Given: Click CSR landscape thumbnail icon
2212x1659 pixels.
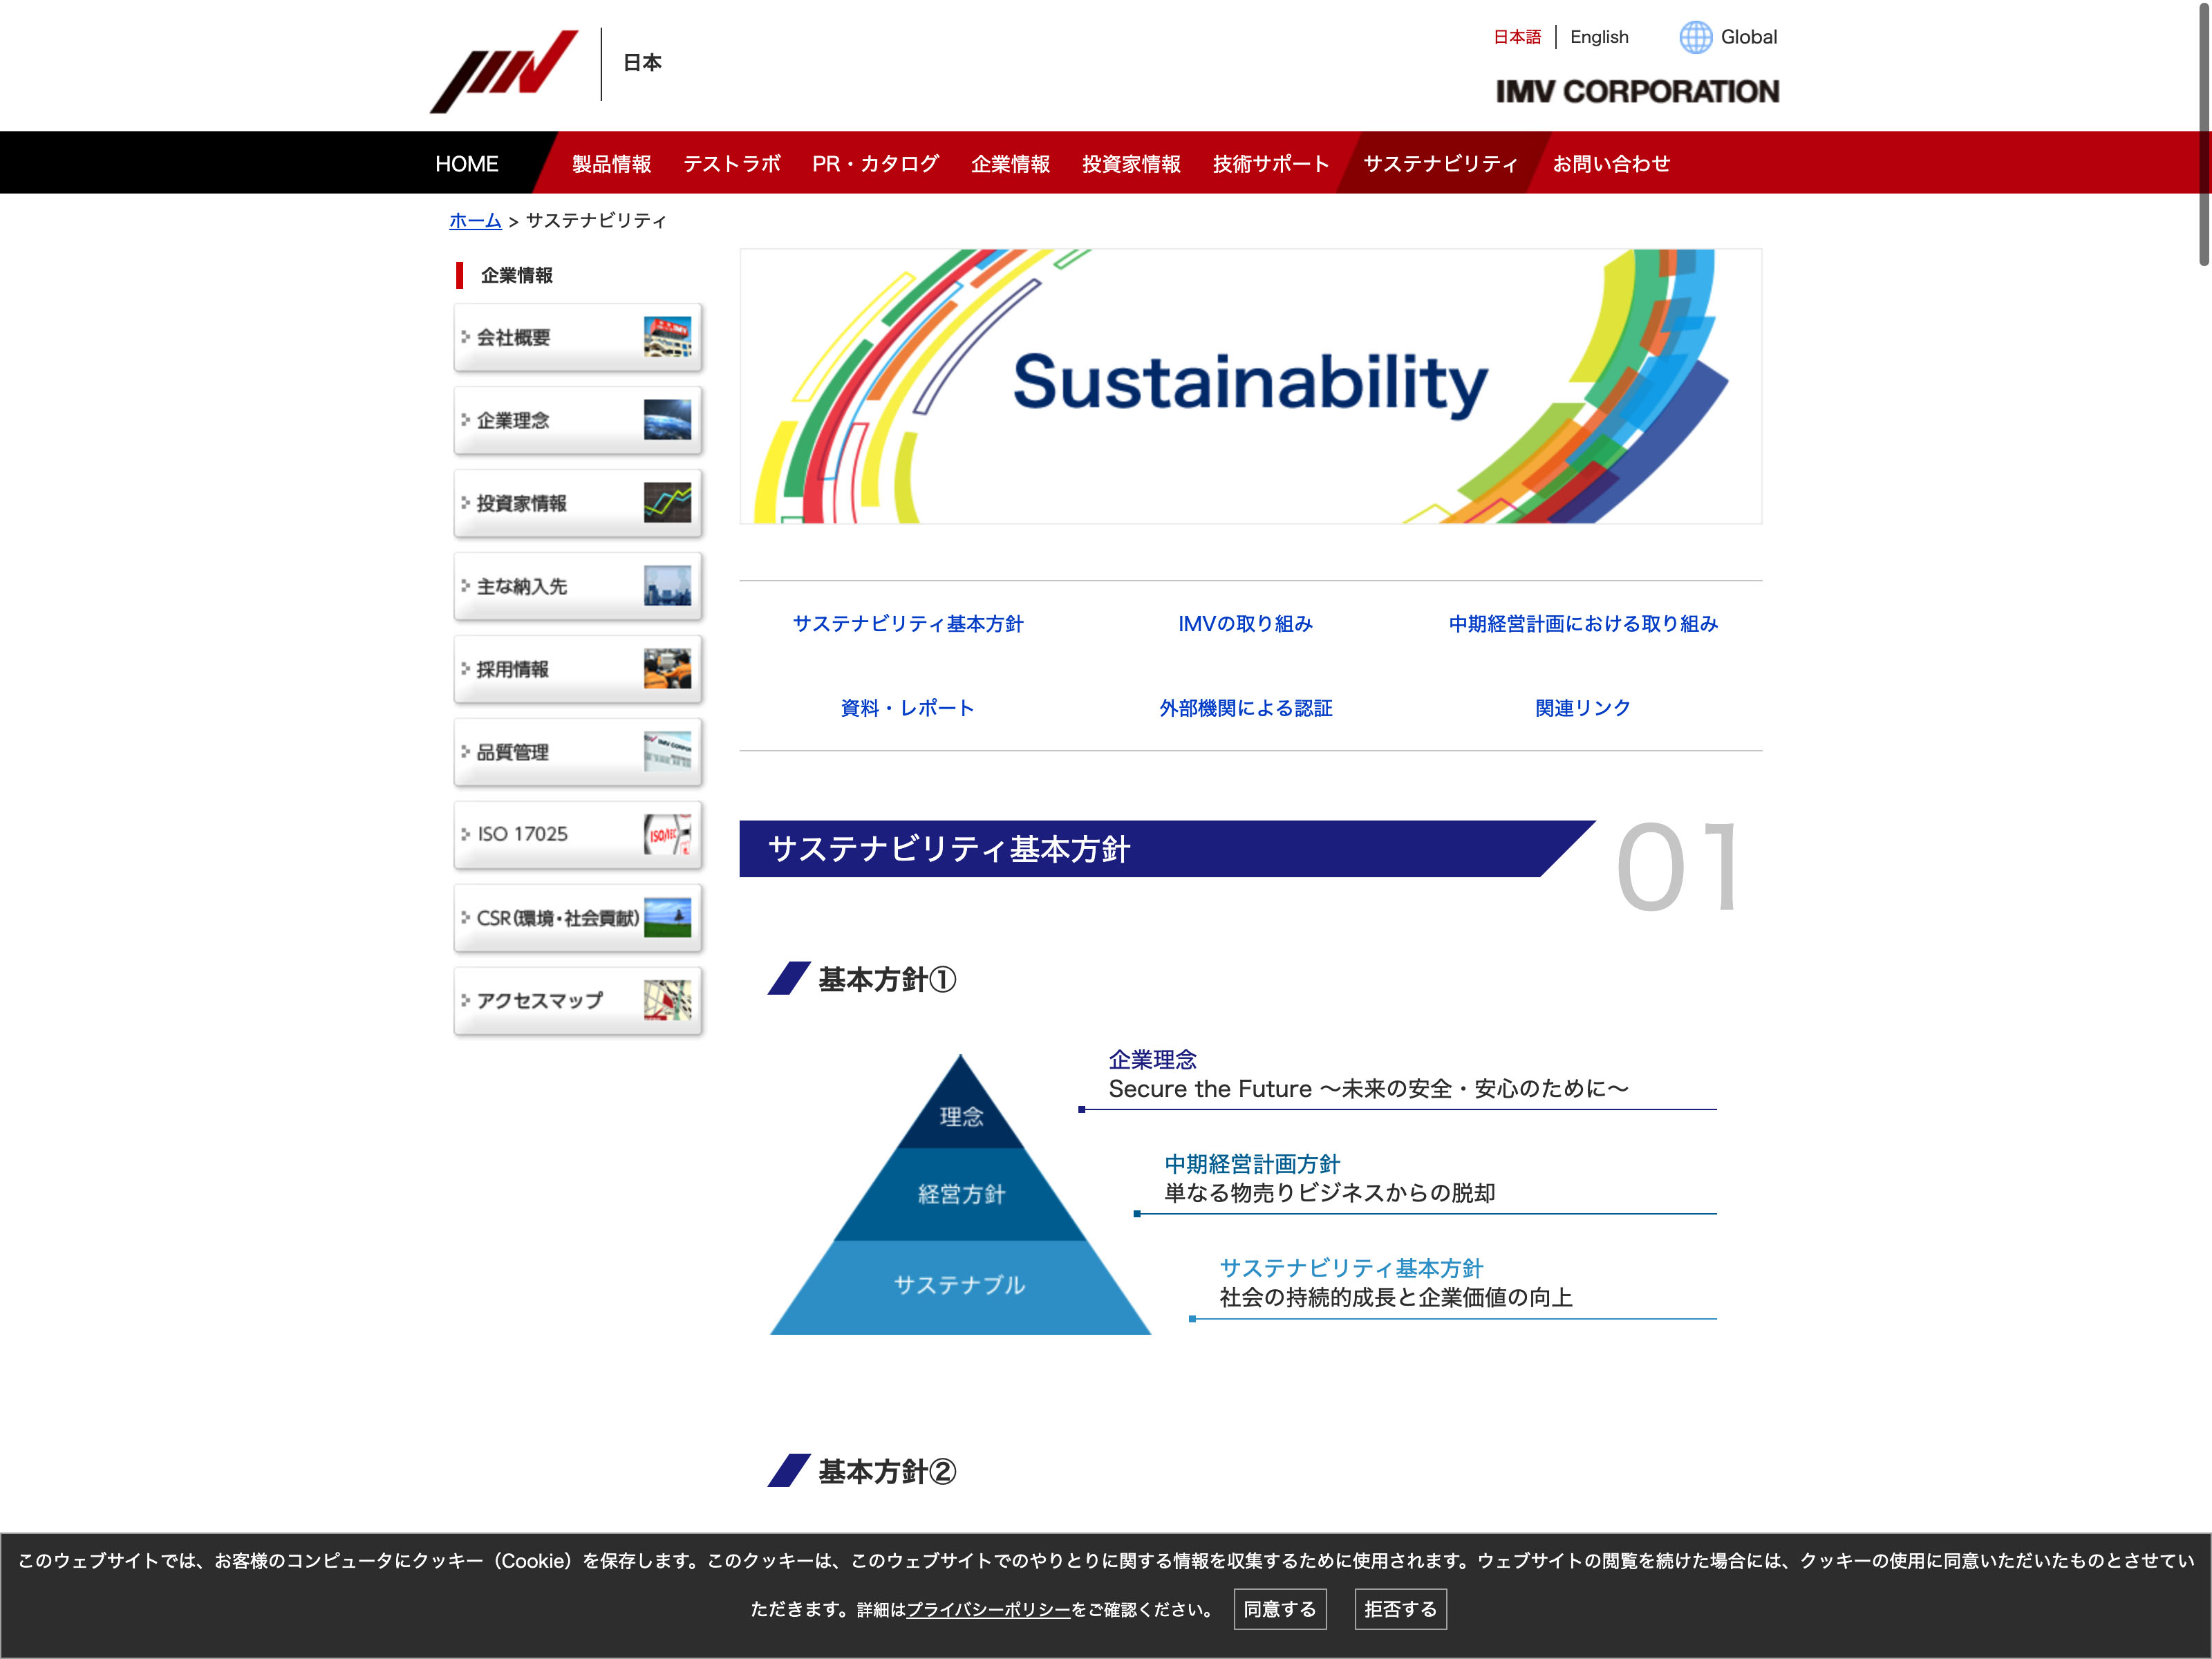Looking at the screenshot, I should click(x=667, y=917).
